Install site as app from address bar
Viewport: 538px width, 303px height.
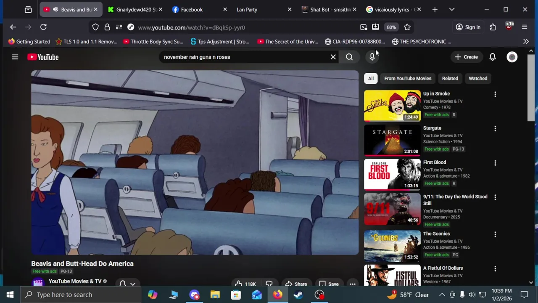pos(375,27)
